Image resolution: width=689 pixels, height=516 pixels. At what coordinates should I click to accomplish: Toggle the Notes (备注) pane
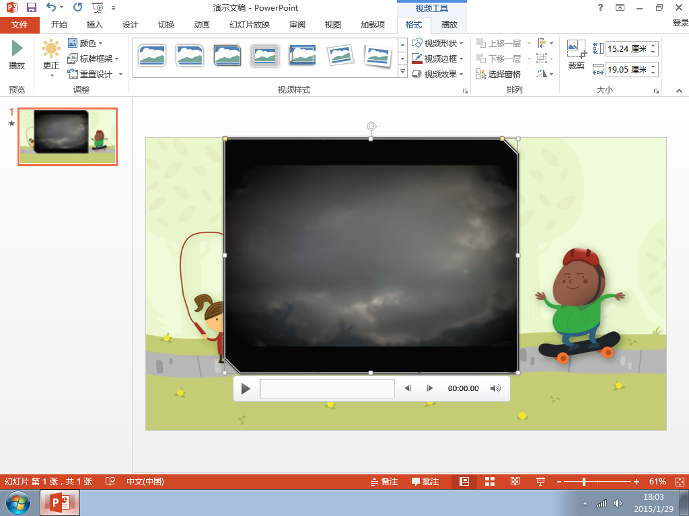[384, 481]
